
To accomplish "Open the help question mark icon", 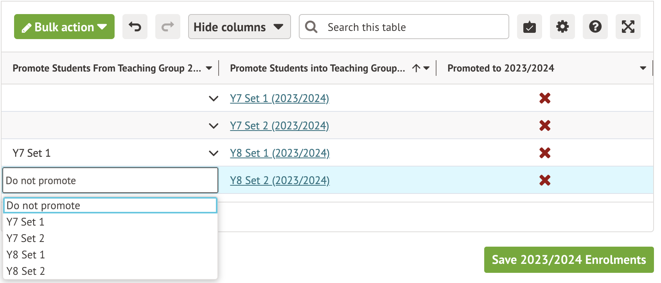I will (x=595, y=27).
